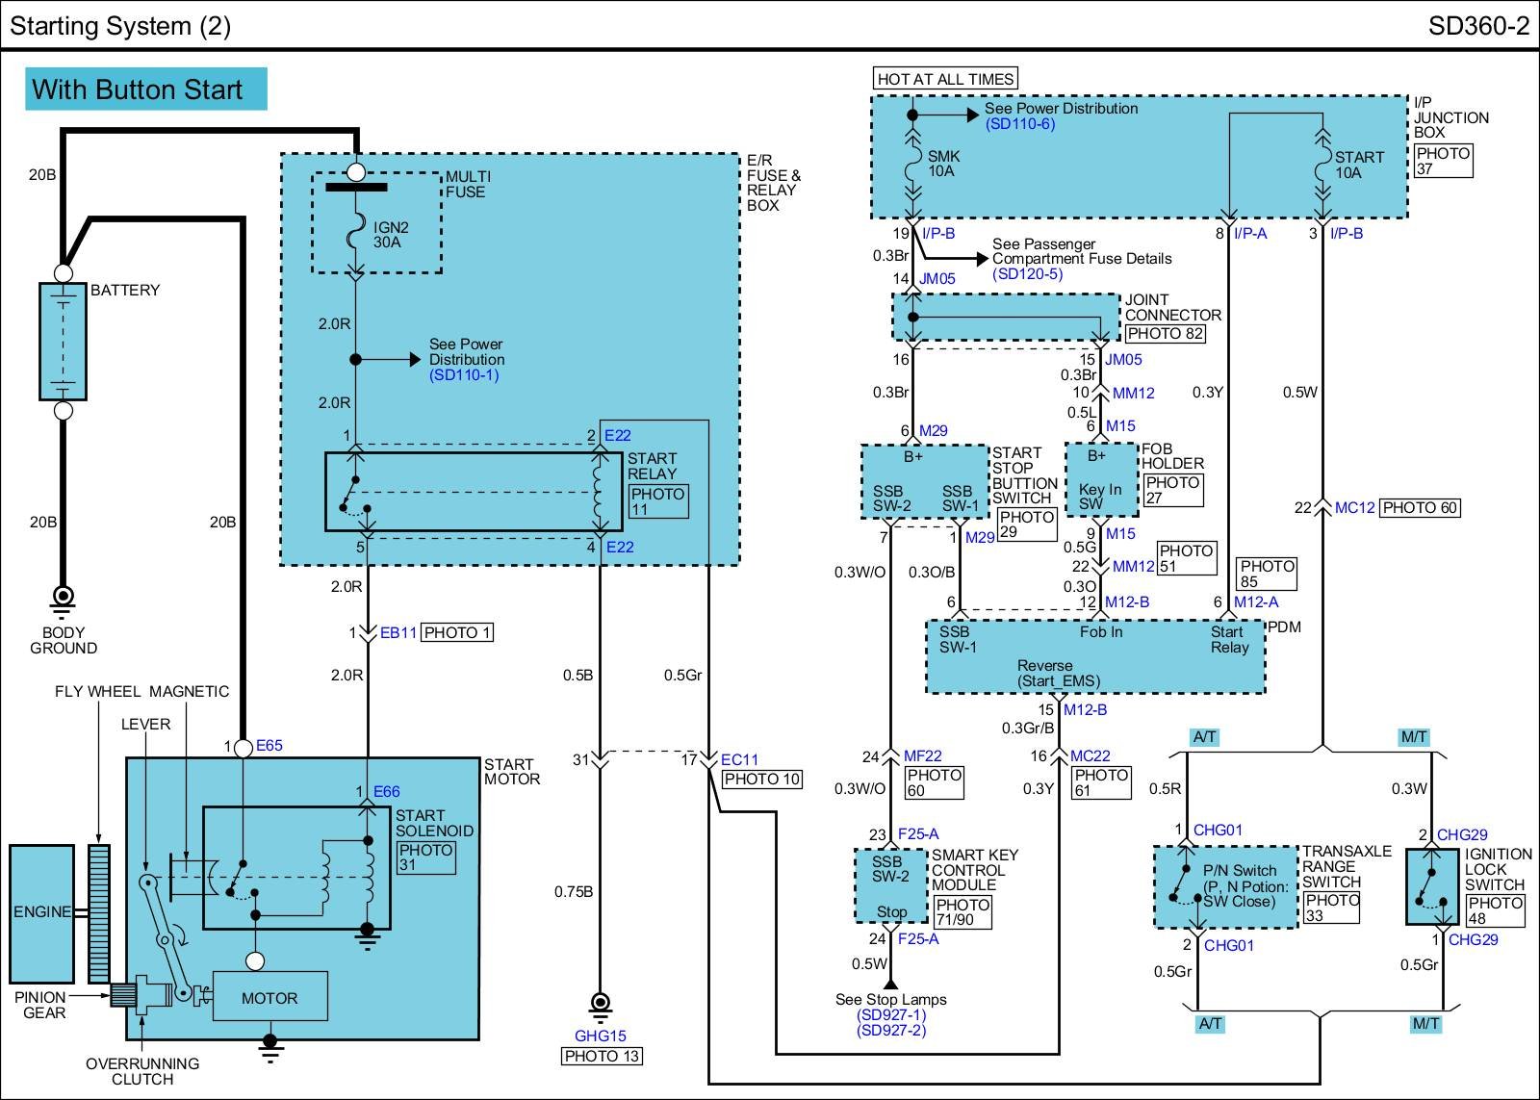Click the With Button Start banner
The image size is (1540, 1100).
coord(145,90)
